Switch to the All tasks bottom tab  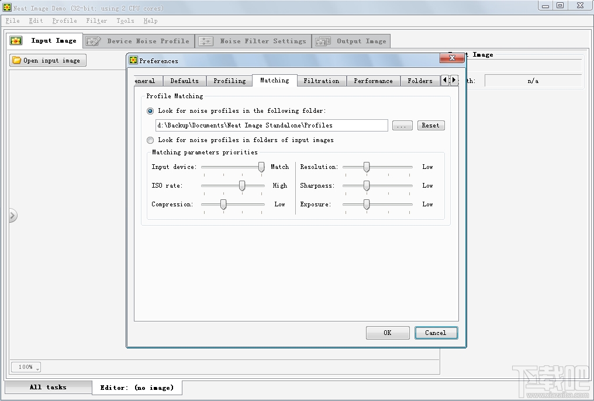[x=48, y=387]
